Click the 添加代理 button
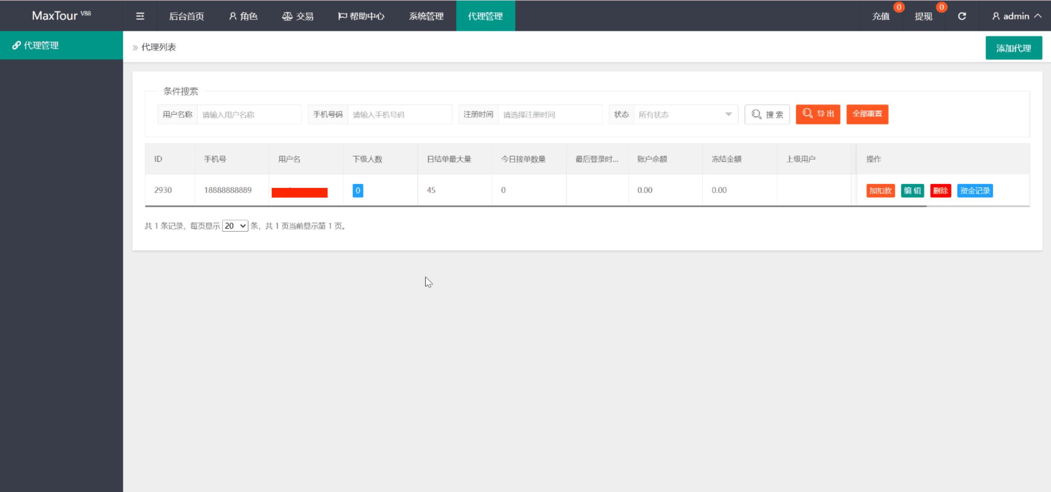Image resolution: width=1051 pixels, height=492 pixels. click(1013, 48)
